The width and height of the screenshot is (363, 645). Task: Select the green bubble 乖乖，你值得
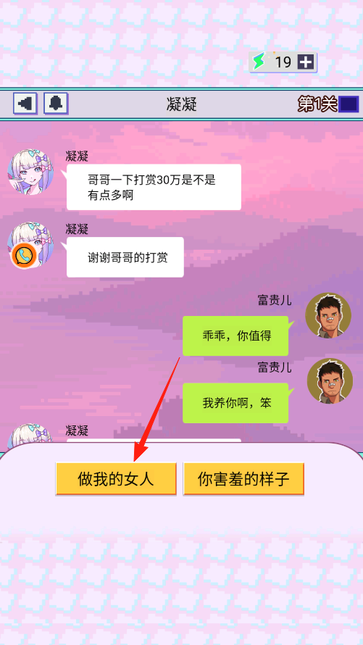click(235, 336)
